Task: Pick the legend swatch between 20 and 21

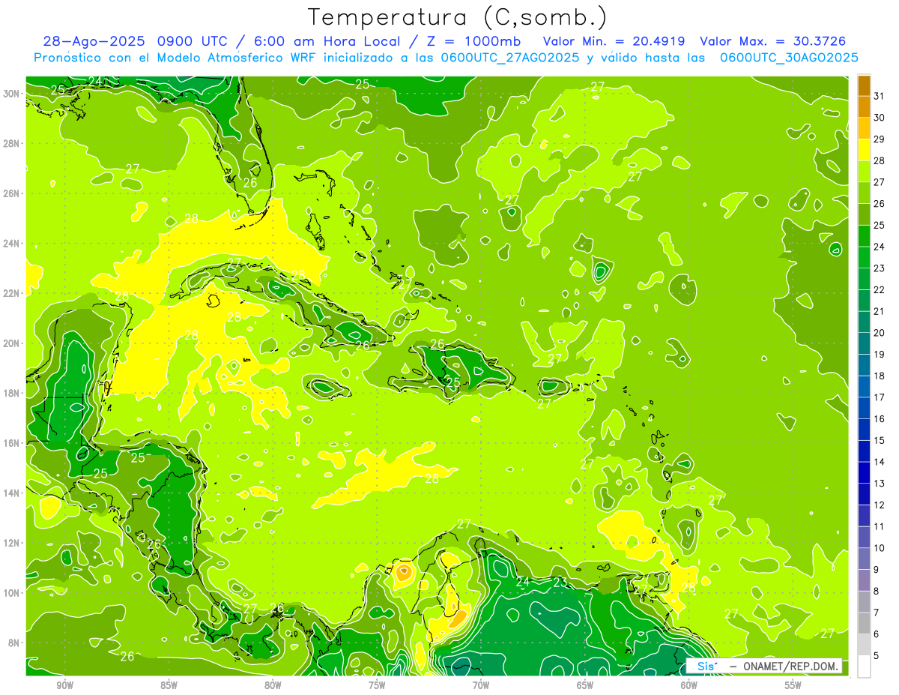Action: pos(864,322)
